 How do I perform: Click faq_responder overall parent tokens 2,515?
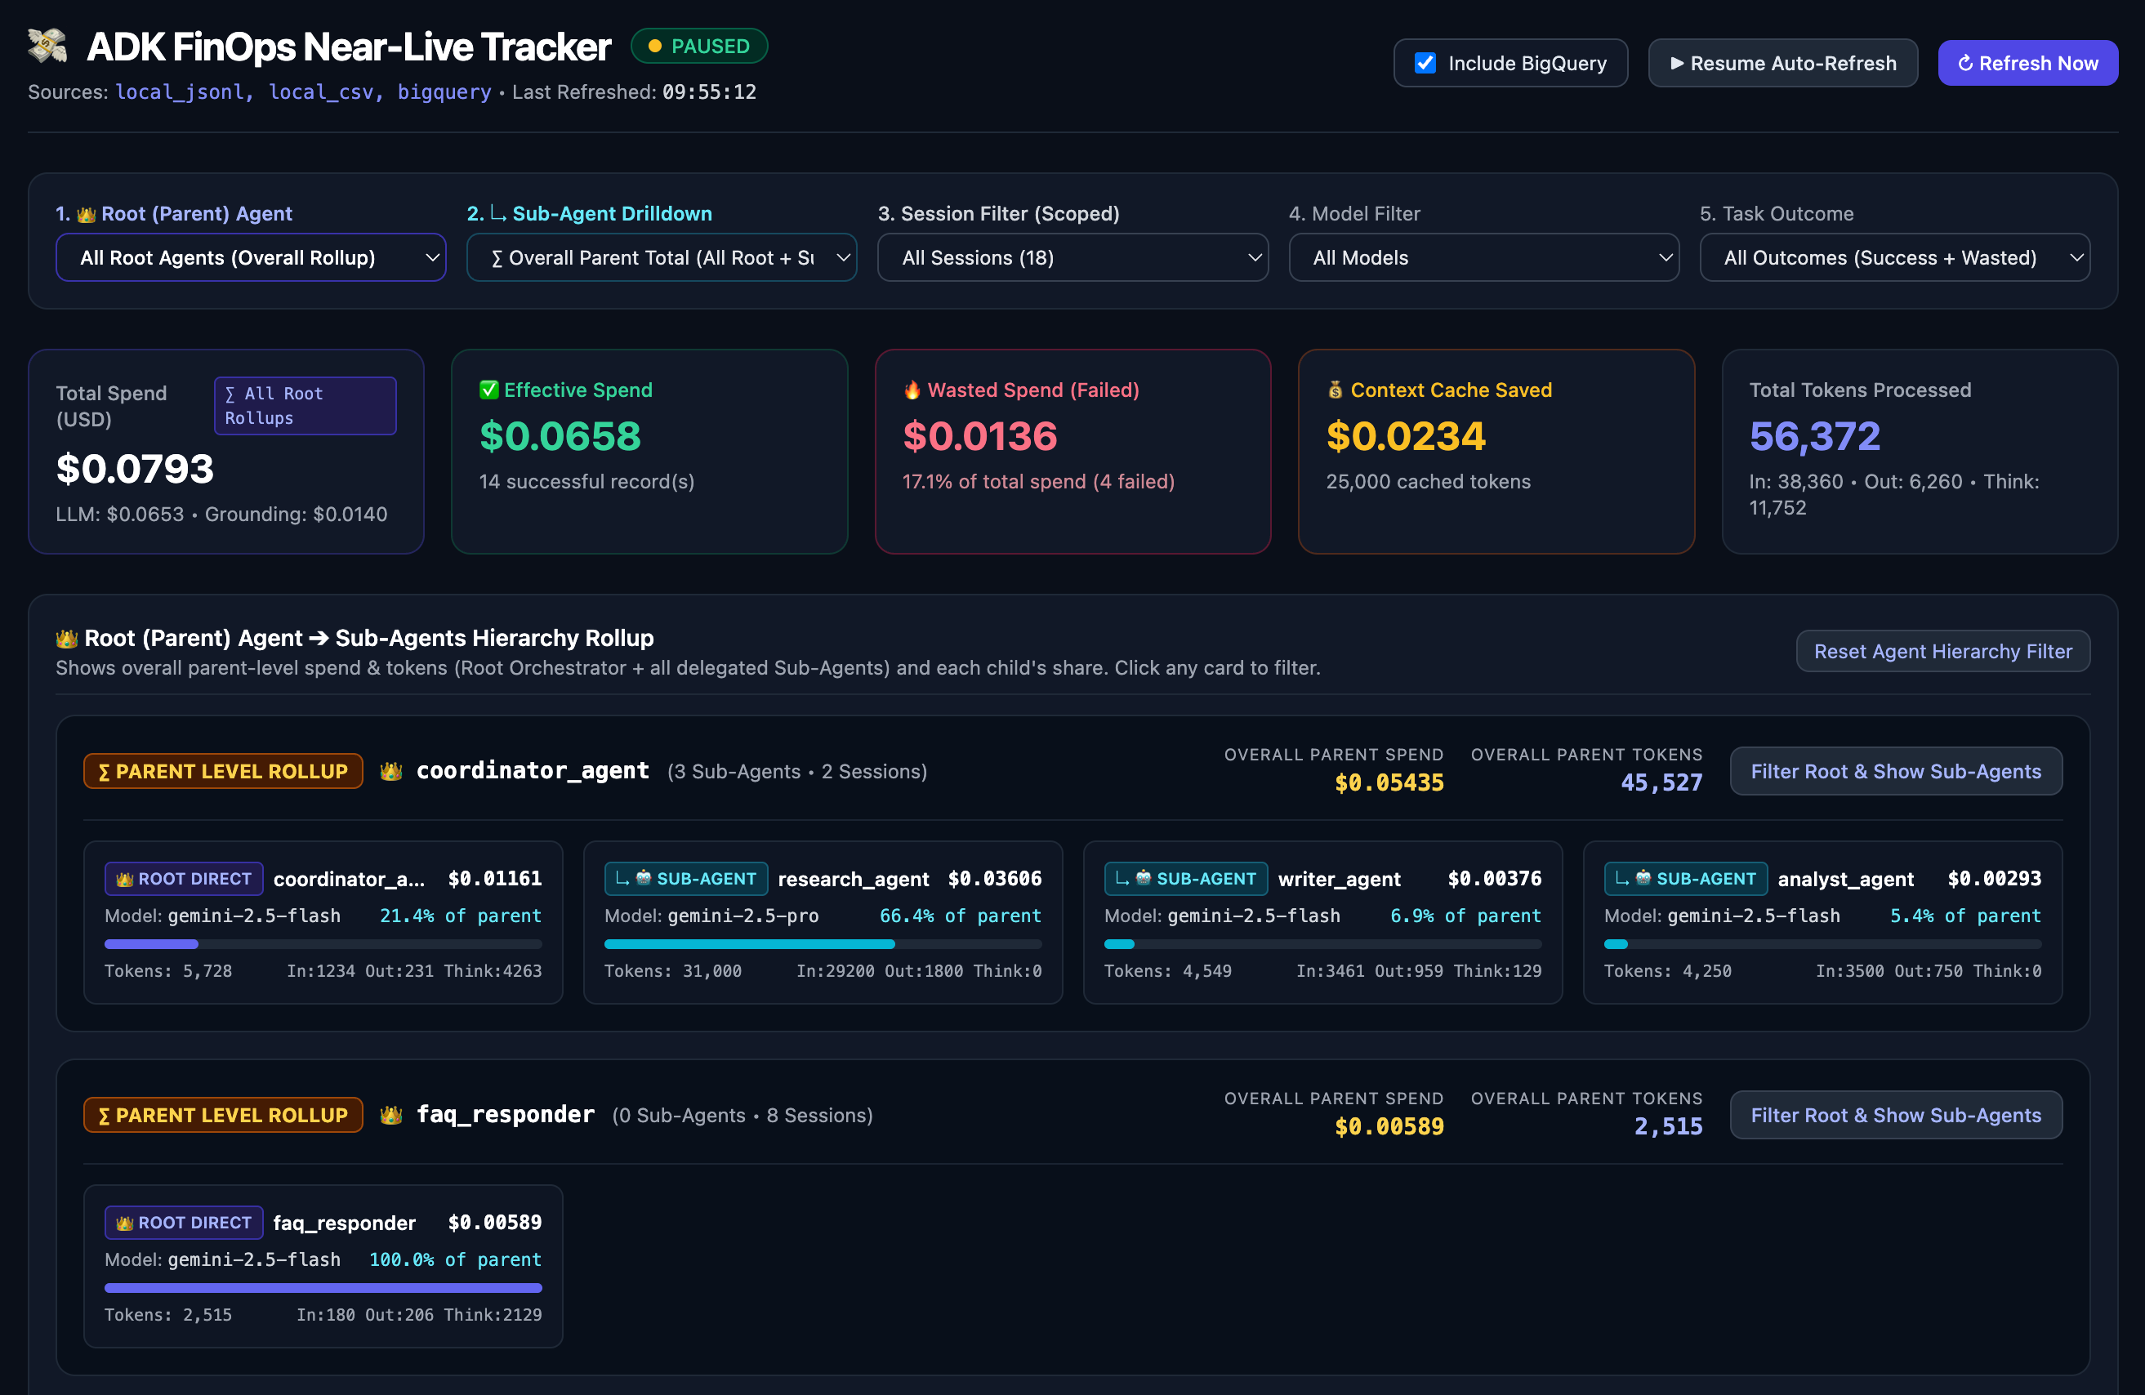(1668, 1126)
